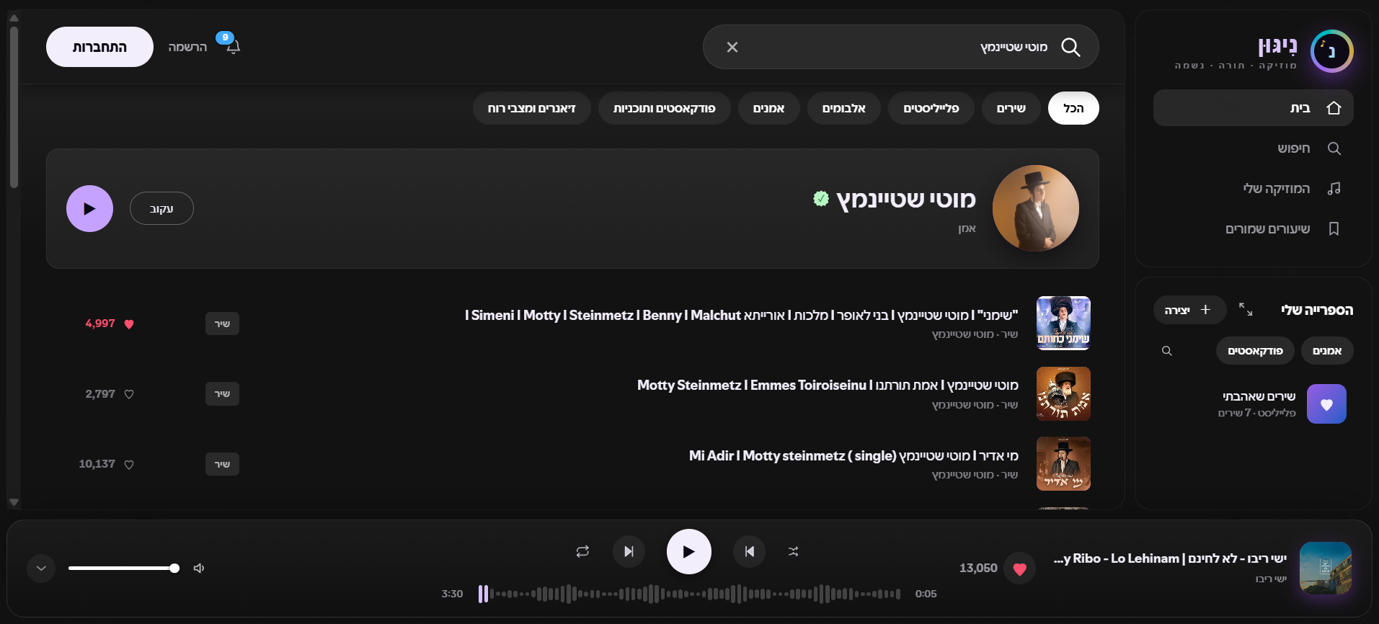
Task: Open the Mi Adir song thumbnail
Action: coord(1063,463)
